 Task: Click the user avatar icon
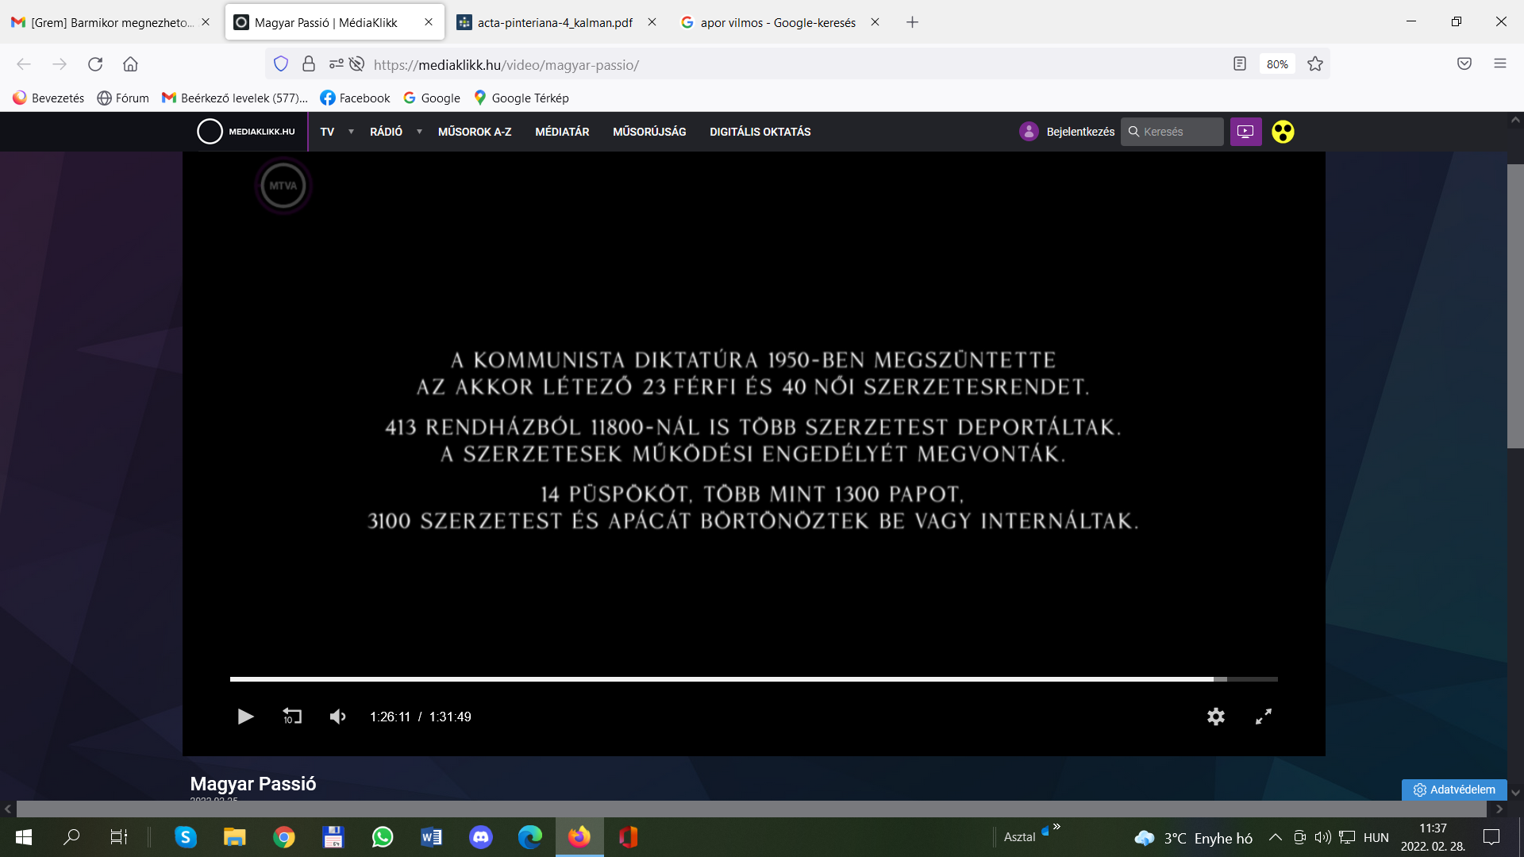pos(1029,132)
